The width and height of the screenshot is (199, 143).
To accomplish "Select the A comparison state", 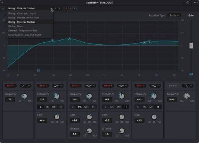I will point(67,8).
